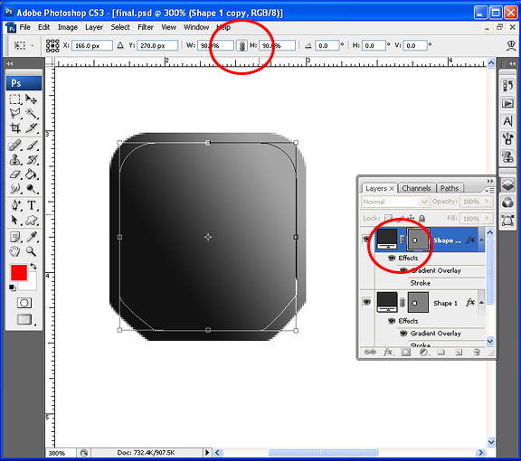Collapse effects of Shape 1 layer
Screen dimensions: 521x461
coord(481,303)
